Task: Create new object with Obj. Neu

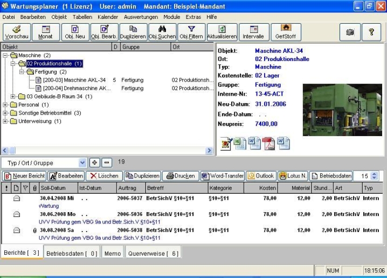Action: 75,32
